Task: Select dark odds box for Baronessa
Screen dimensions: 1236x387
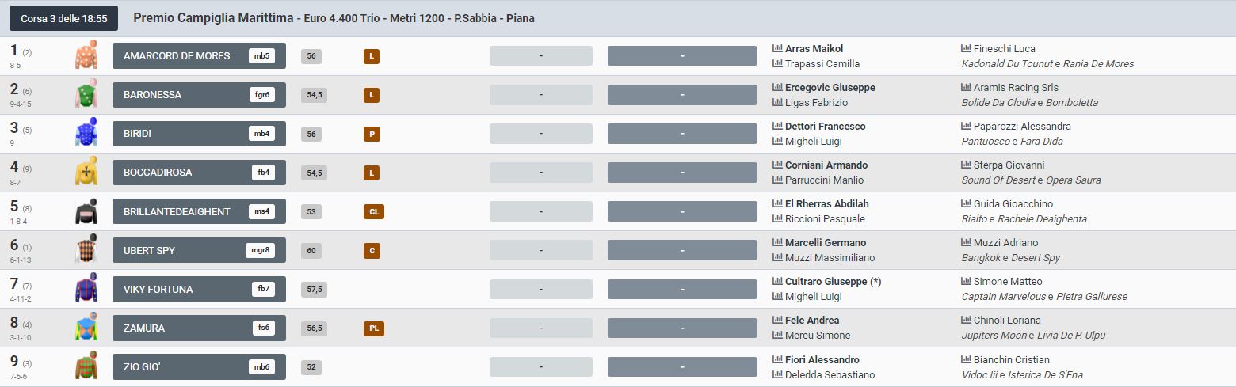Action: pos(682,95)
